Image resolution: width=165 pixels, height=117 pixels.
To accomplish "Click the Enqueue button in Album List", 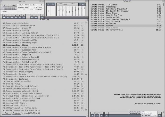I will tap(16, 113).
